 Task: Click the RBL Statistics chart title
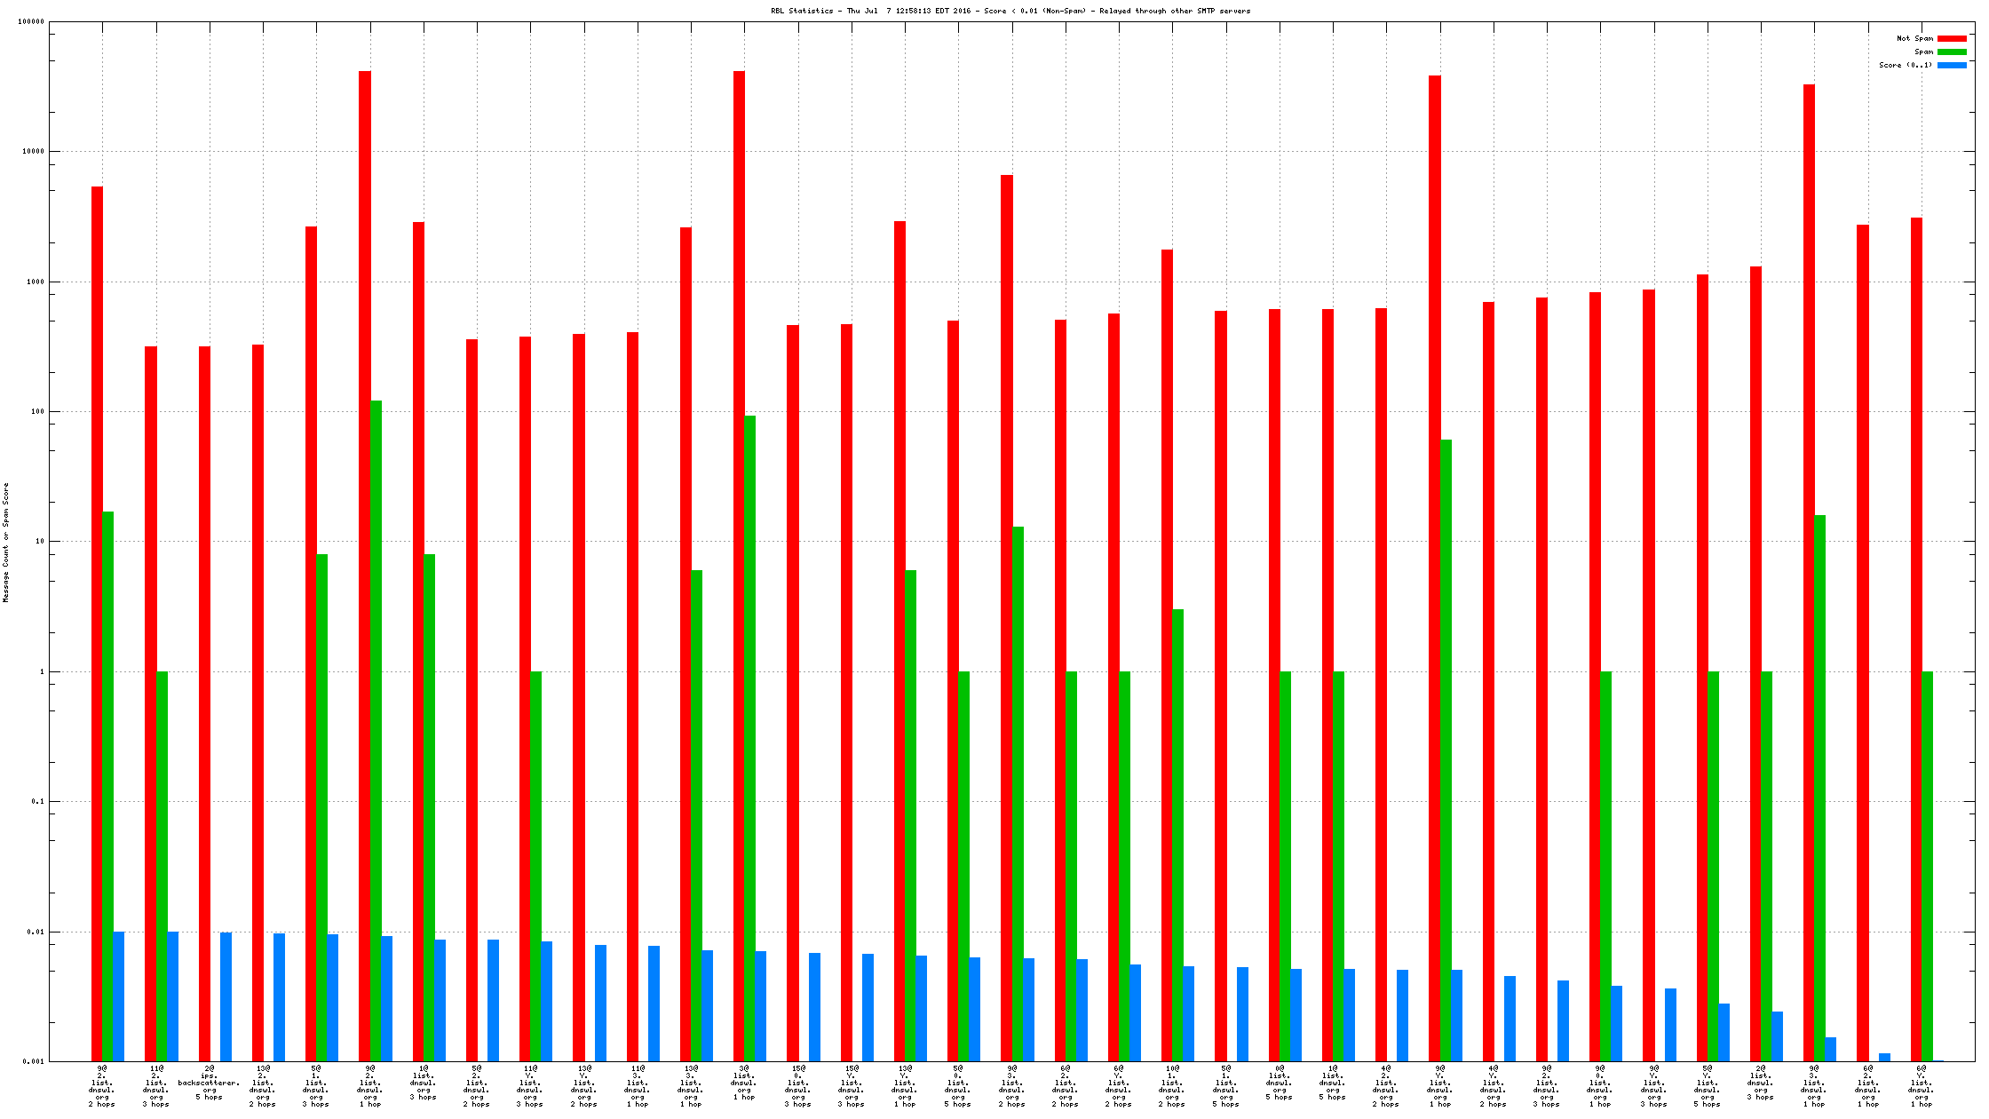(x=1010, y=11)
